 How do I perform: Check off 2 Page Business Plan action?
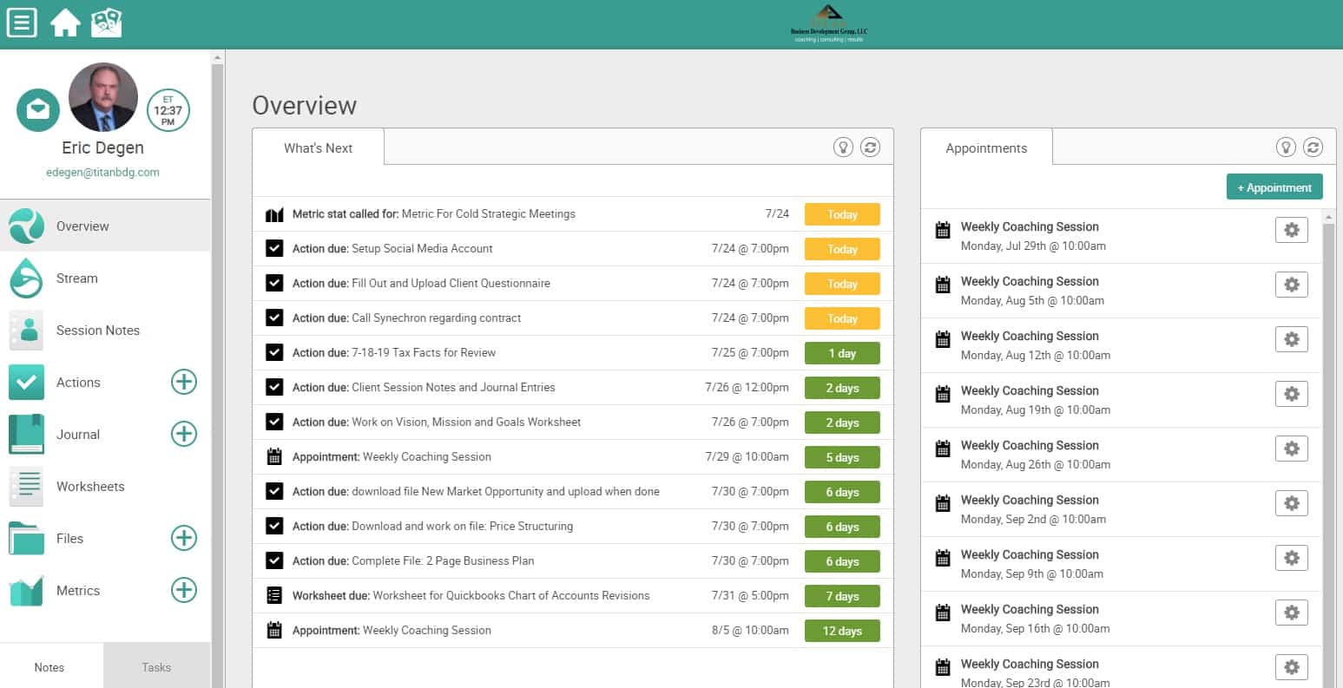tap(274, 560)
